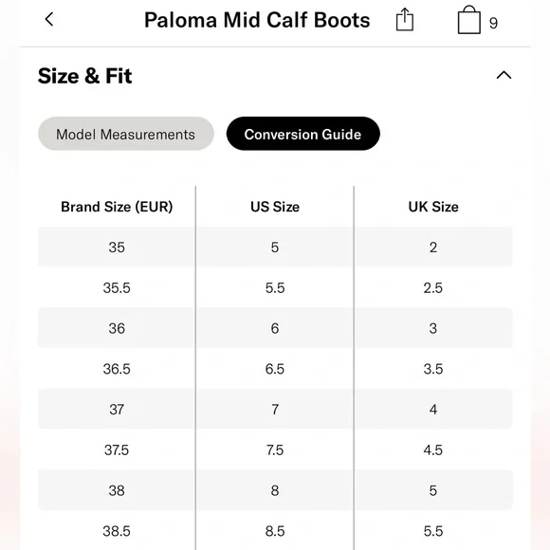Open the shopping bag icon
Viewport: 550px width, 550px height.
tap(469, 20)
